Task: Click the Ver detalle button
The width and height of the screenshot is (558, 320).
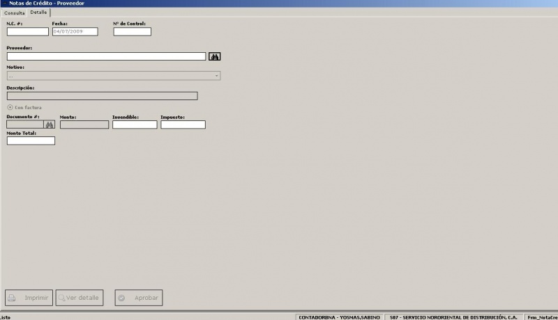Action: [x=80, y=298]
